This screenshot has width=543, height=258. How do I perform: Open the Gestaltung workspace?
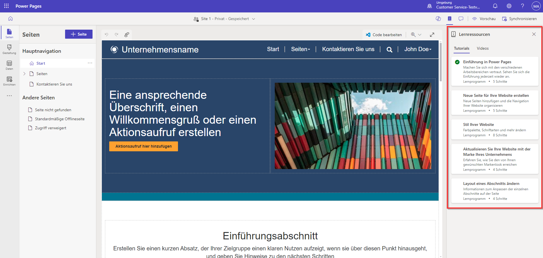tap(9, 49)
